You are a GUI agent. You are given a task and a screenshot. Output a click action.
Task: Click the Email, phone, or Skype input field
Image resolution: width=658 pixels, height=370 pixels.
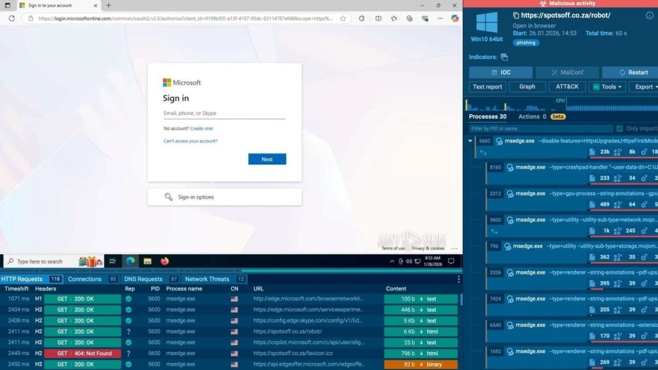(224, 112)
